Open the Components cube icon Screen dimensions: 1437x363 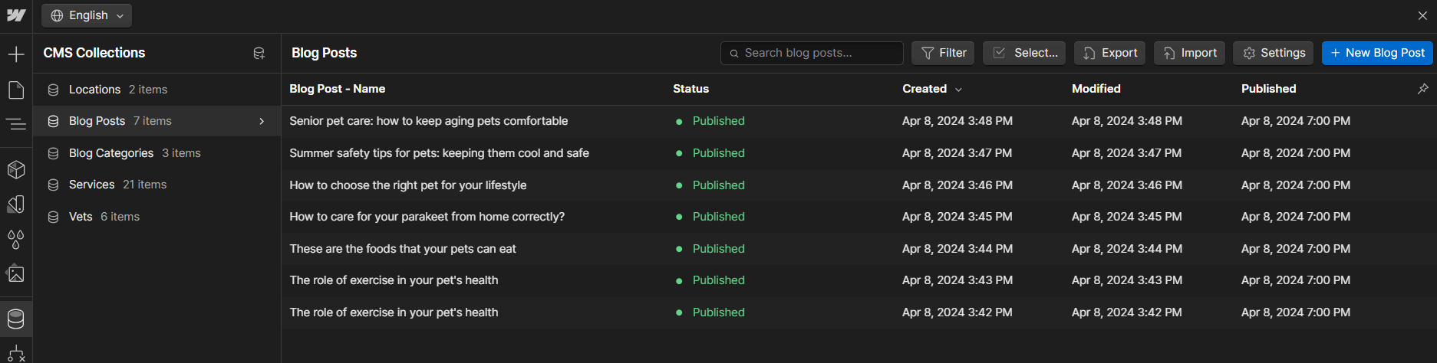pyautogui.click(x=16, y=169)
